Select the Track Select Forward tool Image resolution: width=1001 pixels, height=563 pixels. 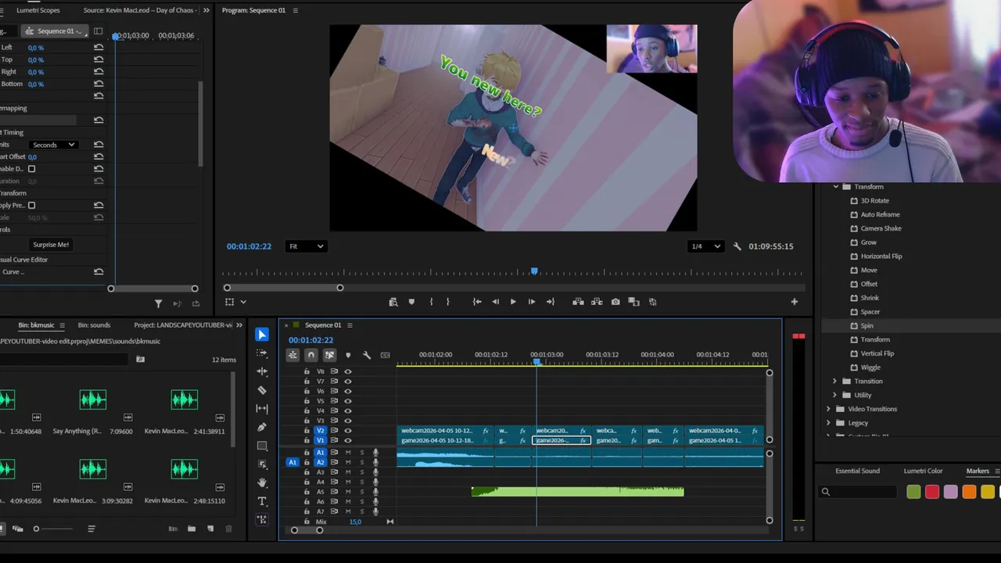click(x=262, y=353)
